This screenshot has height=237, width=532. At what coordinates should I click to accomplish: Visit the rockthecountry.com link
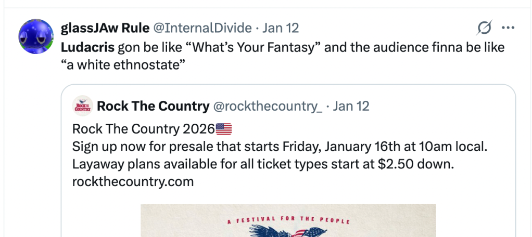pyautogui.click(x=133, y=182)
